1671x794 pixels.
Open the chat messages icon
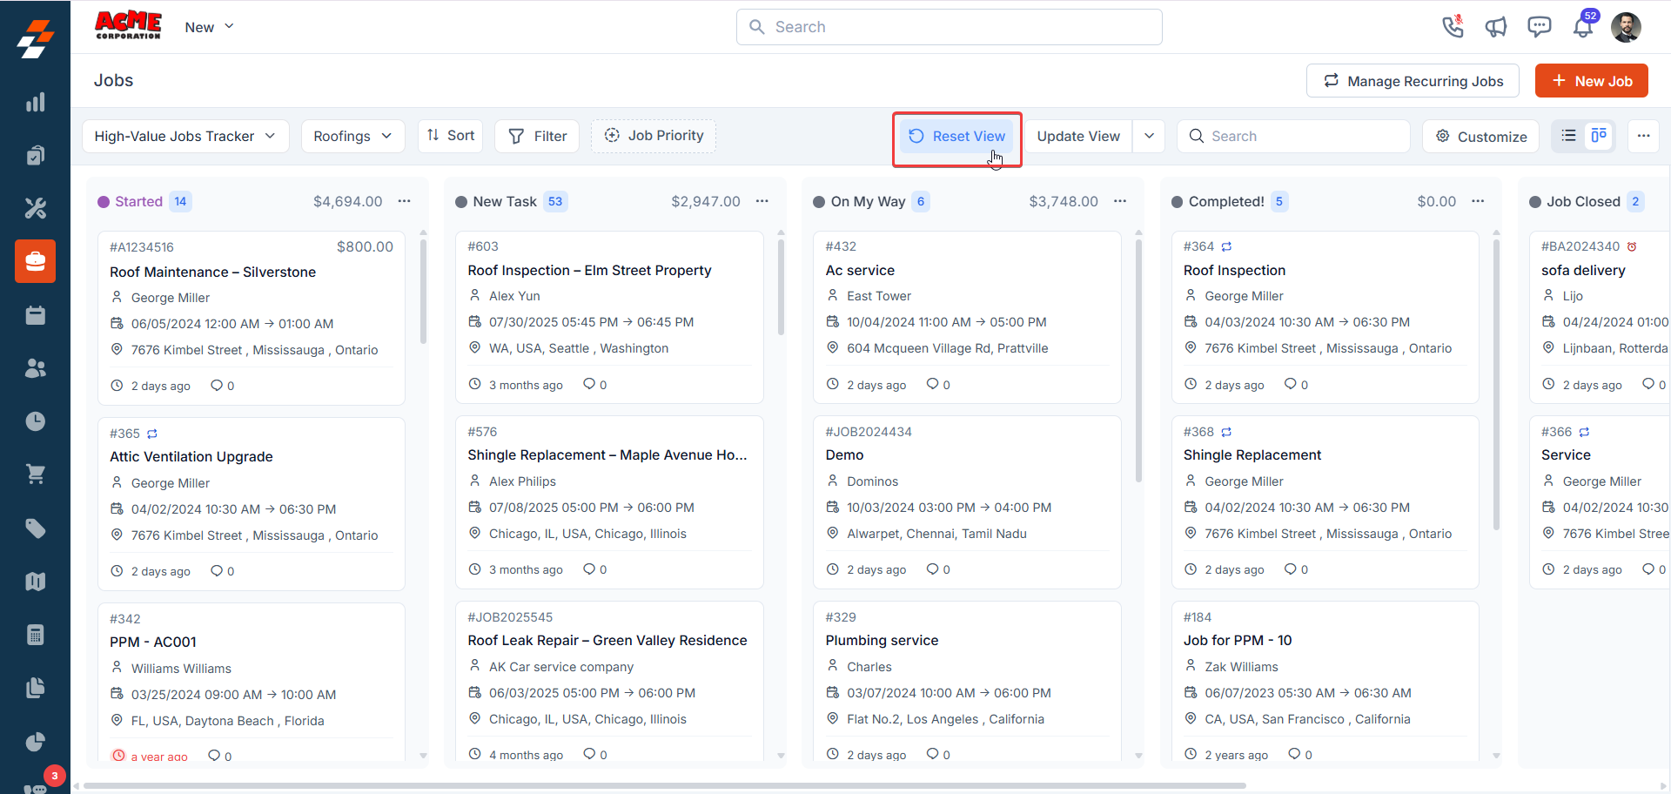[x=1540, y=27]
